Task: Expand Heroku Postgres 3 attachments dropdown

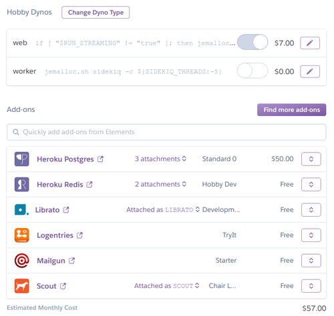Action: coord(160,159)
